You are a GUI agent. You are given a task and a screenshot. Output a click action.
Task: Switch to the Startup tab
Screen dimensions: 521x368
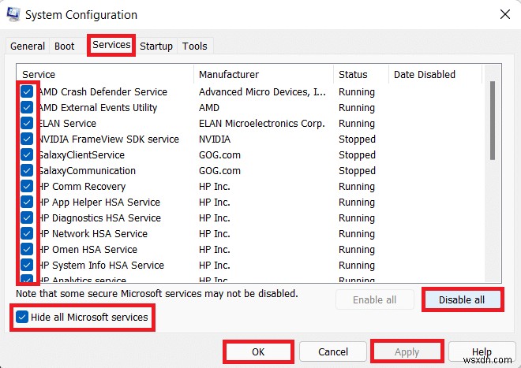point(156,46)
